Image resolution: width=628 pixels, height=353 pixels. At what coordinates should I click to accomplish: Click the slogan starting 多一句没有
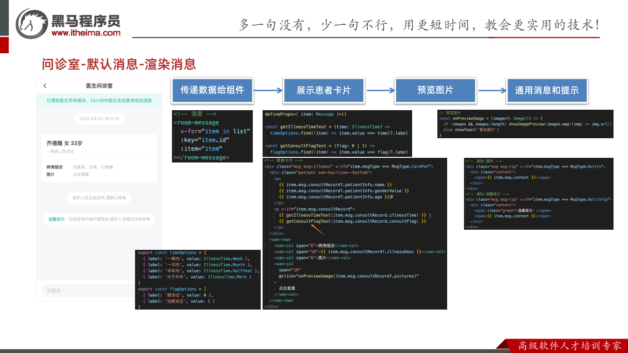click(419, 25)
